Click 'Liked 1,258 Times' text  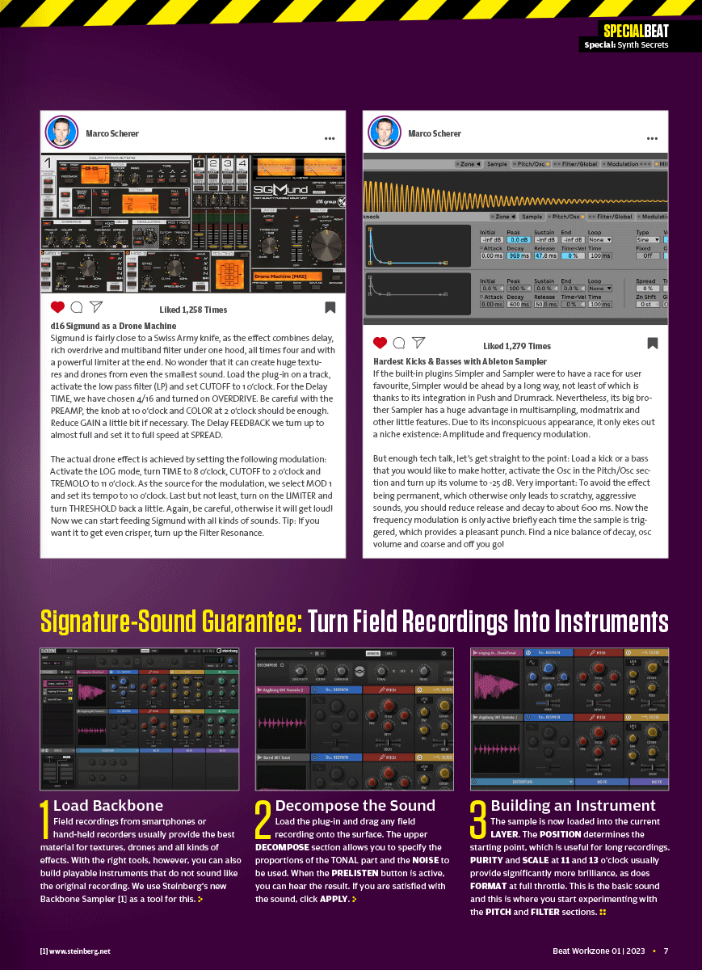(x=193, y=310)
